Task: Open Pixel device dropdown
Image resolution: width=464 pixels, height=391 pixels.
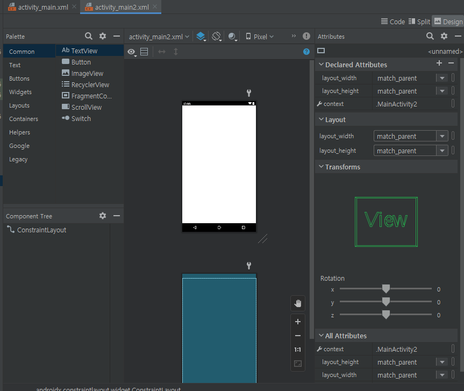Action: 260,37
